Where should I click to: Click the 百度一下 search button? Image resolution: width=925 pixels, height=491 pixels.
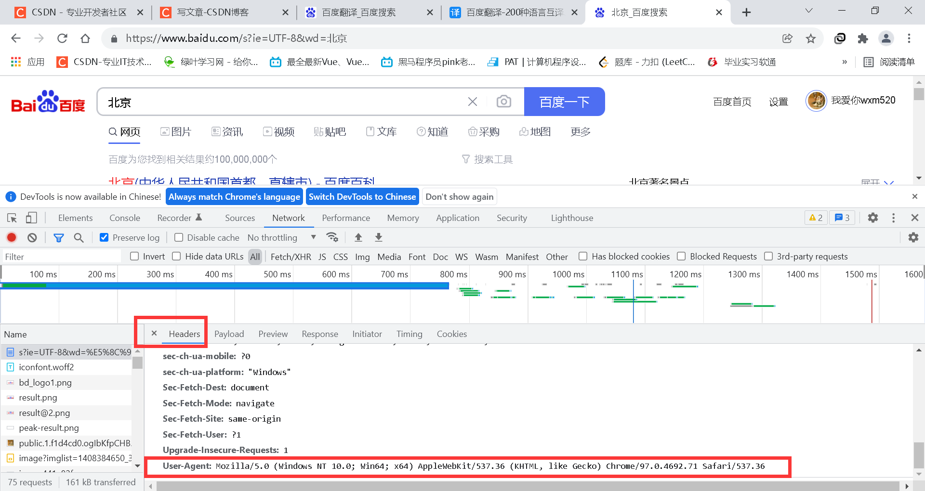564,102
